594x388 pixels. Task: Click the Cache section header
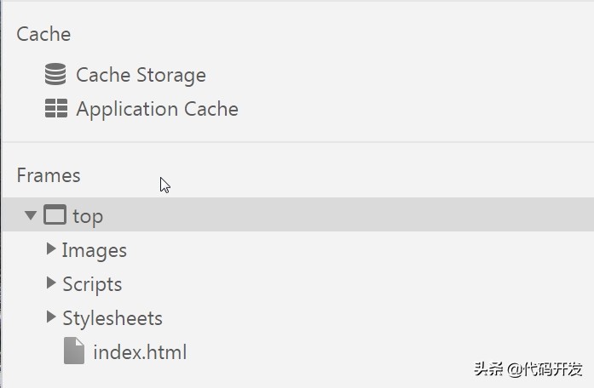point(43,34)
